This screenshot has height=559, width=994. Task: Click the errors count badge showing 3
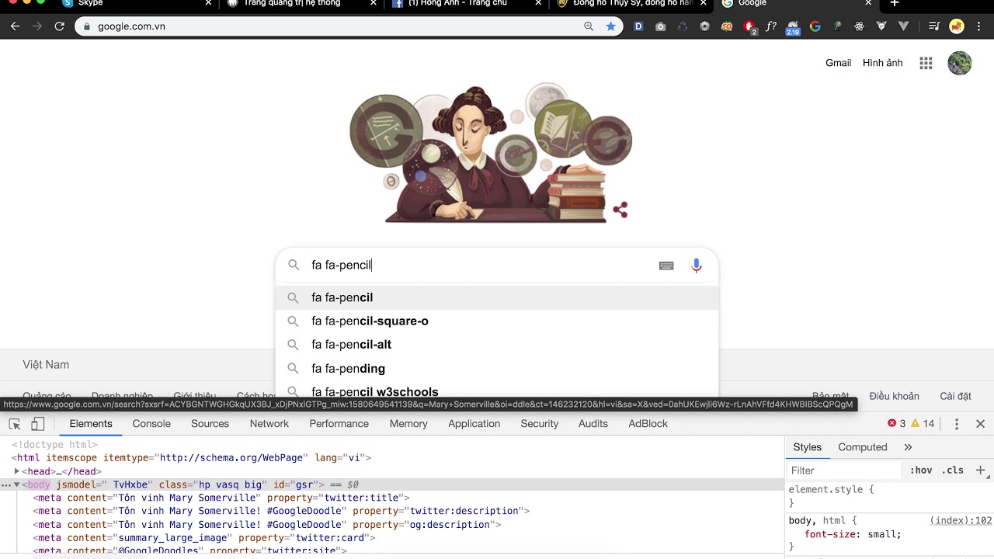tap(896, 424)
